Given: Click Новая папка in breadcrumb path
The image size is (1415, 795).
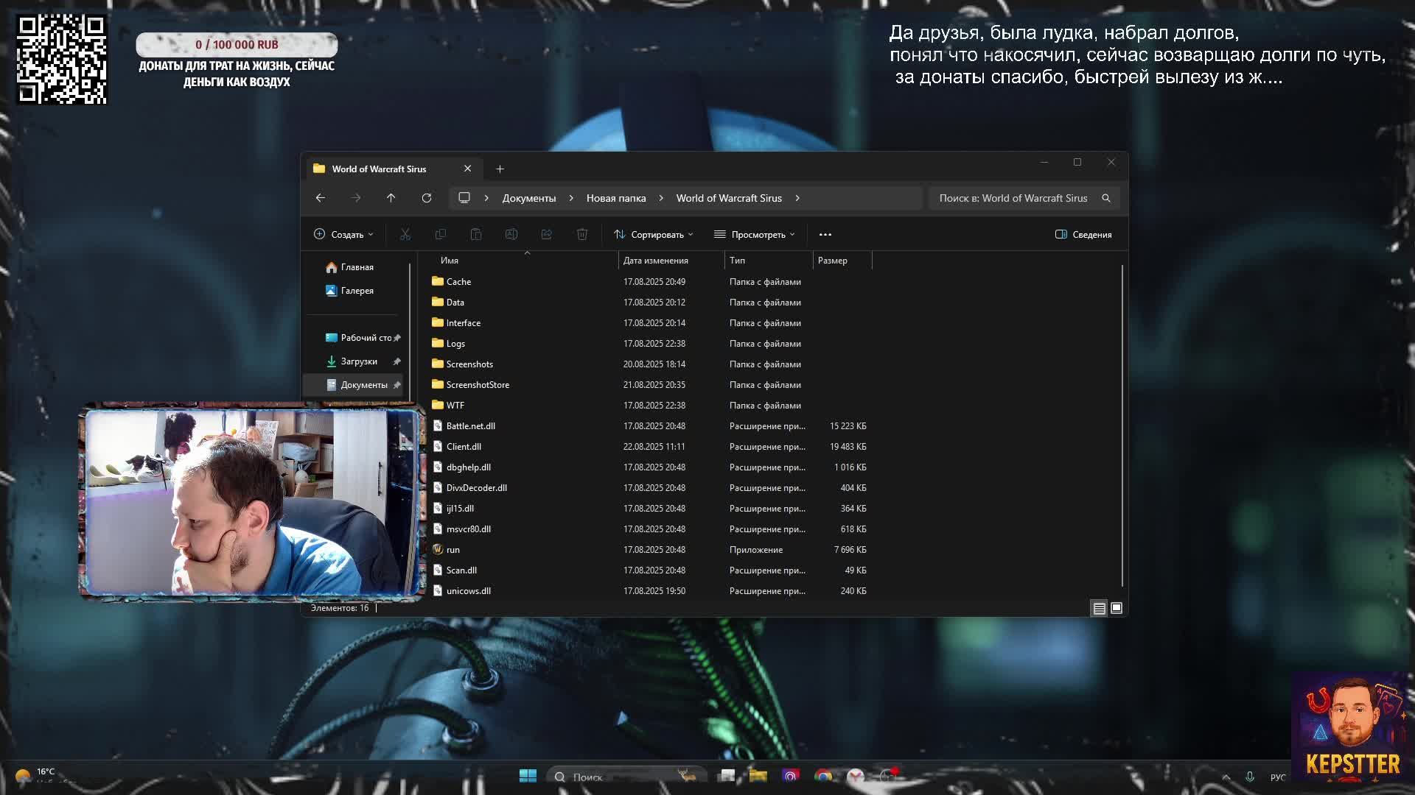Looking at the screenshot, I should coord(615,198).
